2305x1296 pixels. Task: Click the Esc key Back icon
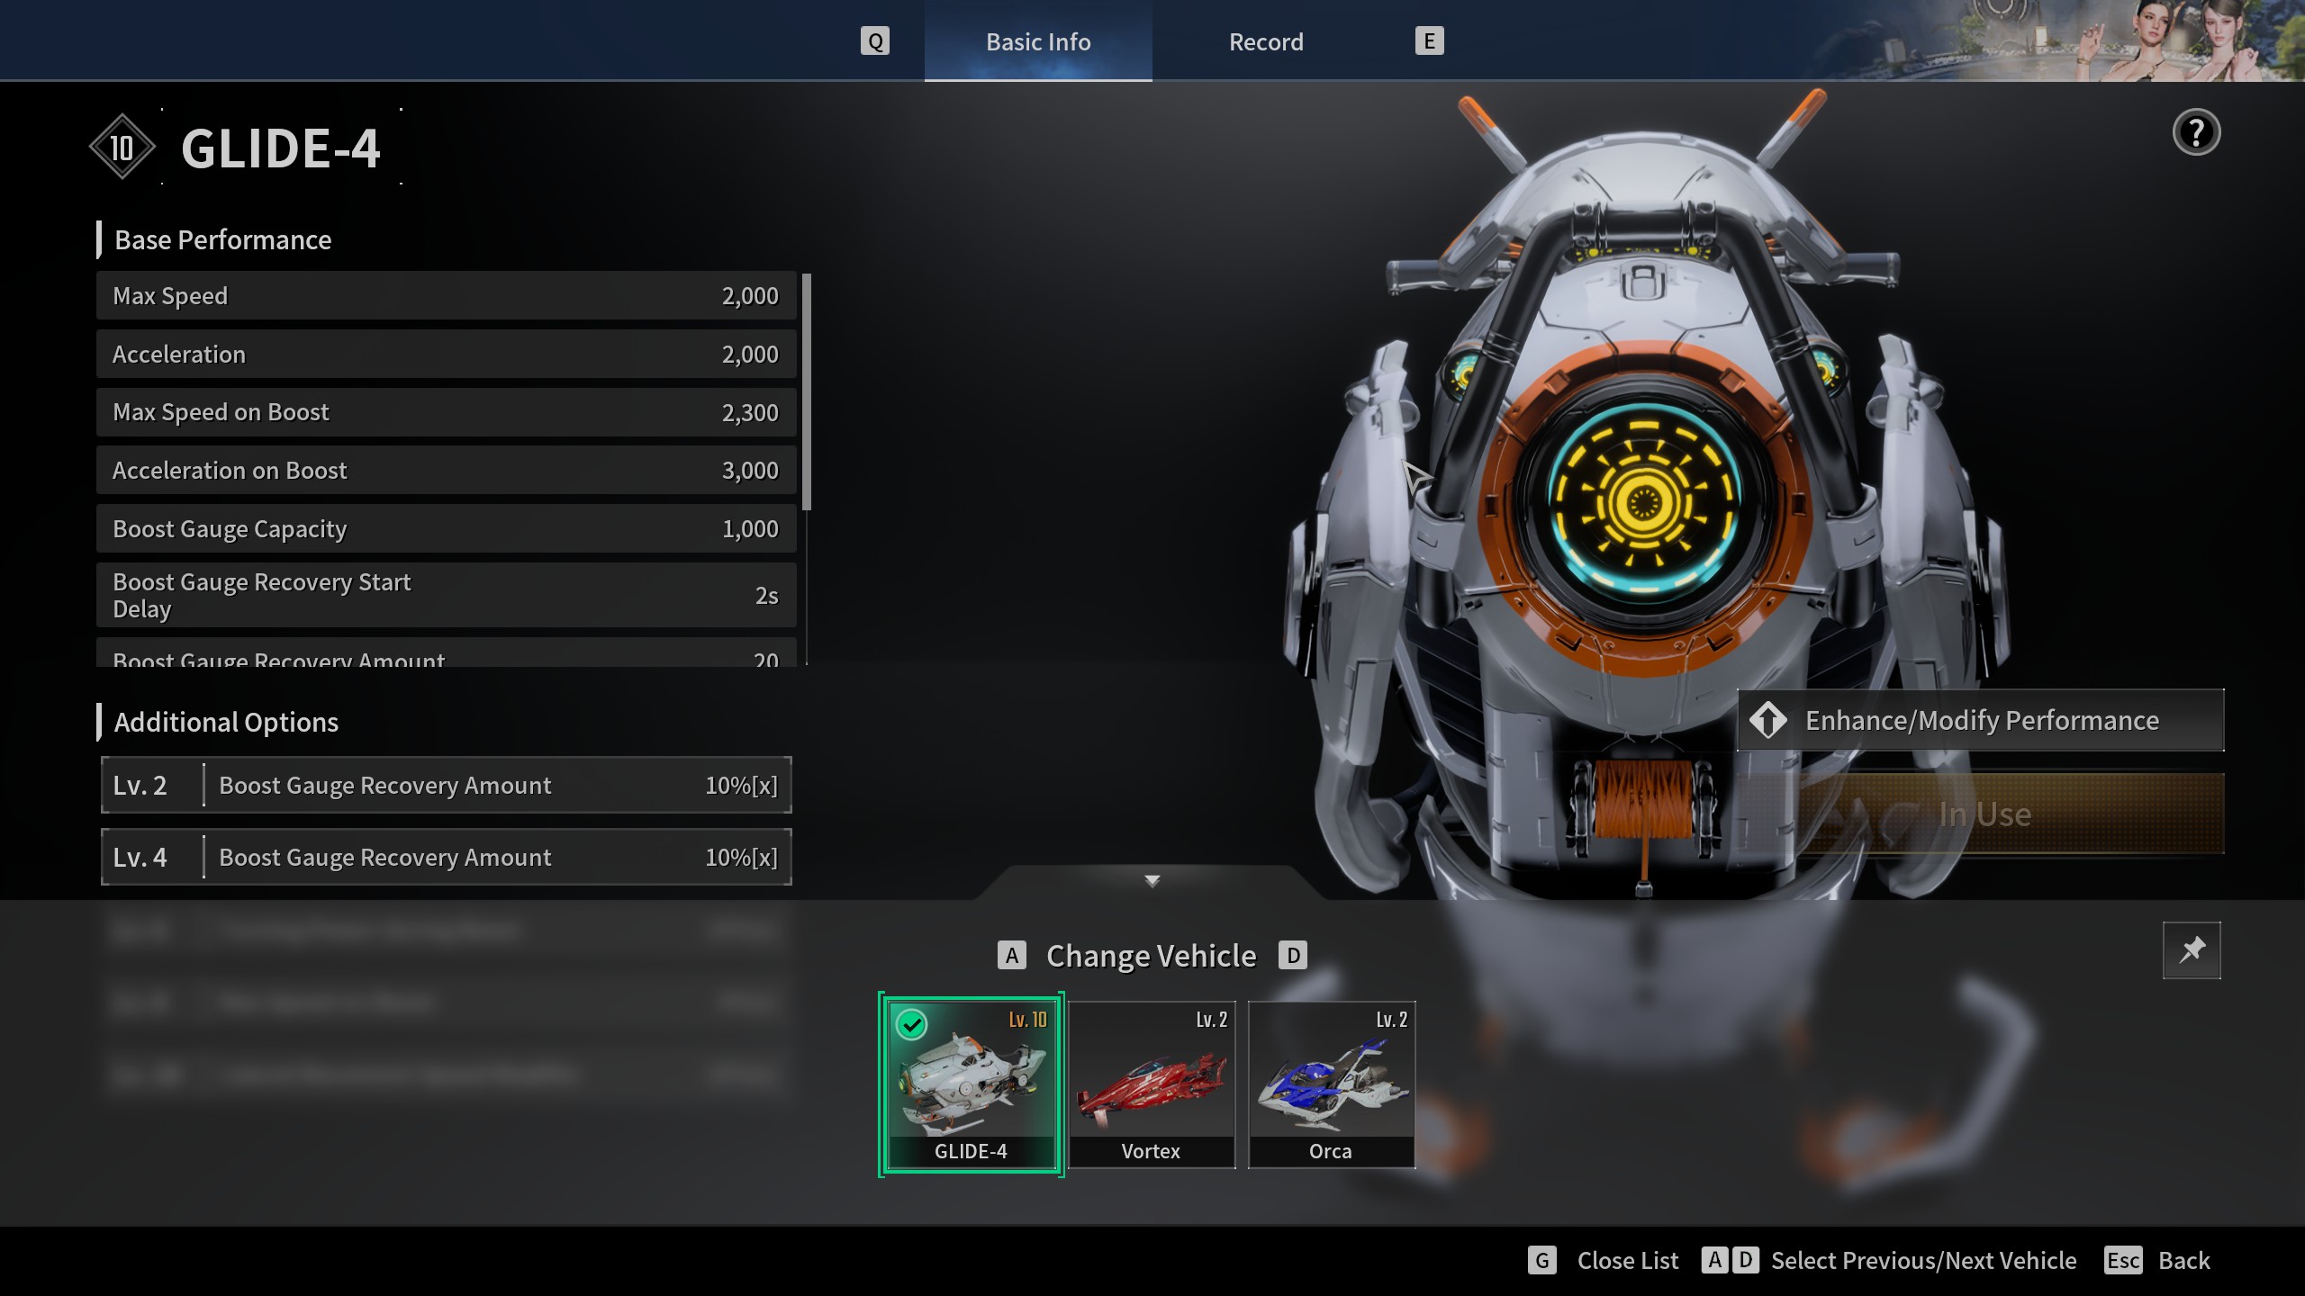pos(2122,1260)
